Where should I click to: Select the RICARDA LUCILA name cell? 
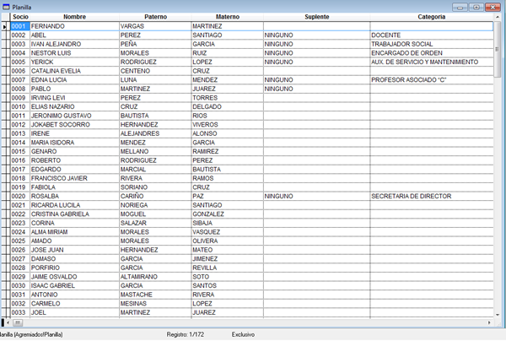coord(74,205)
